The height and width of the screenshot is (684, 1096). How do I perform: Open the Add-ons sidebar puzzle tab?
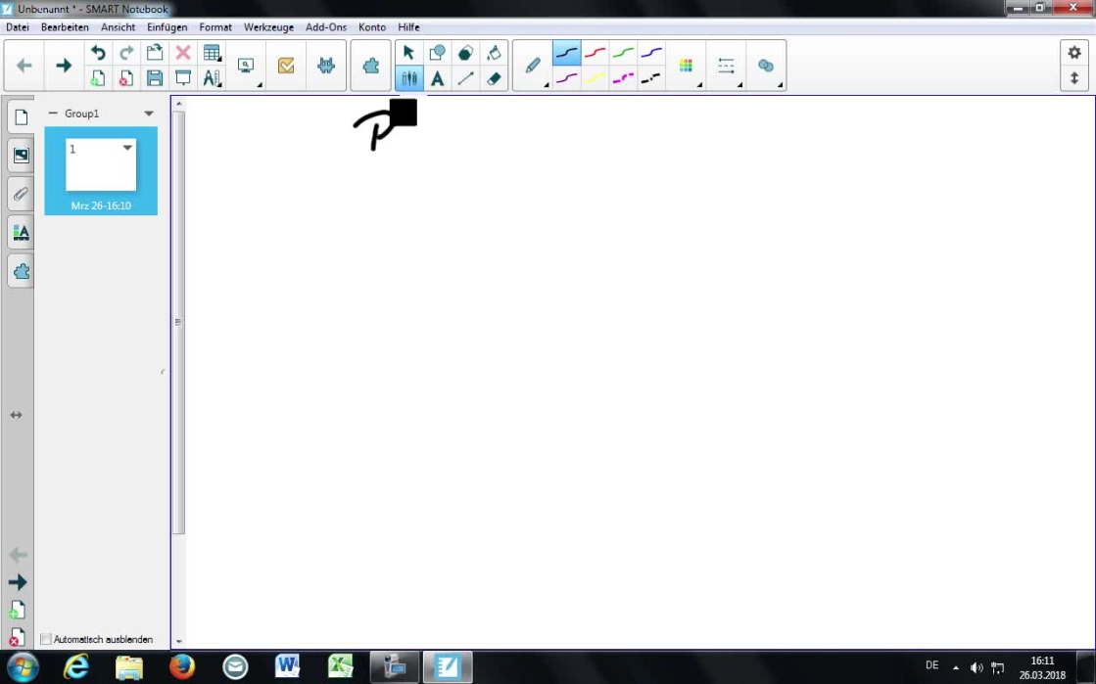(21, 271)
